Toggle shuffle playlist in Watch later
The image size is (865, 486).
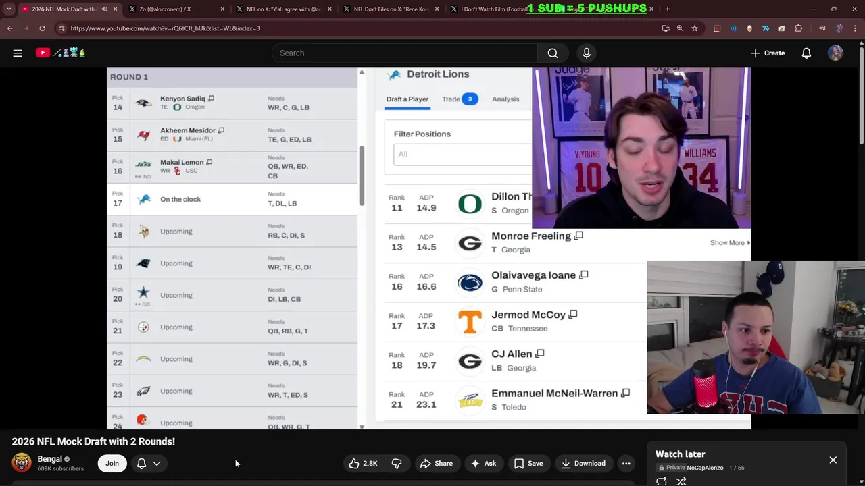pos(681,481)
